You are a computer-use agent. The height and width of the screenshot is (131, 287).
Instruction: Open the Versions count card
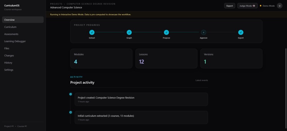point(231,58)
